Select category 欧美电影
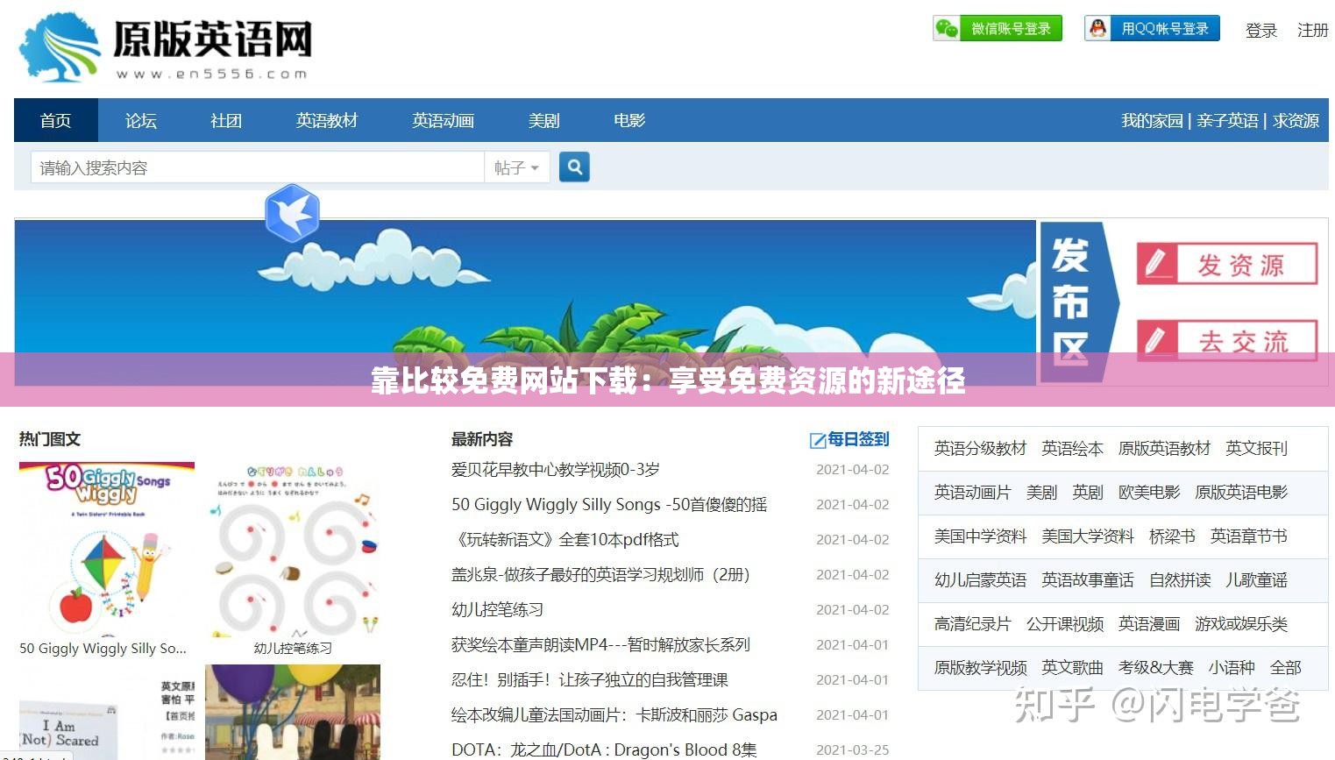Viewport: 1335px width, 760px height. point(1149,493)
